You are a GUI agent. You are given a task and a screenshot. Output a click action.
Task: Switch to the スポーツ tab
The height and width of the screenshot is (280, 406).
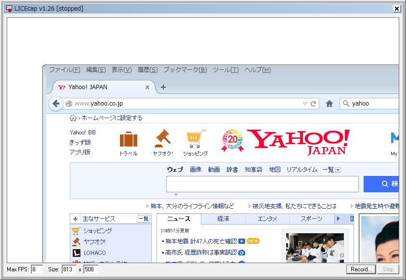(x=312, y=219)
